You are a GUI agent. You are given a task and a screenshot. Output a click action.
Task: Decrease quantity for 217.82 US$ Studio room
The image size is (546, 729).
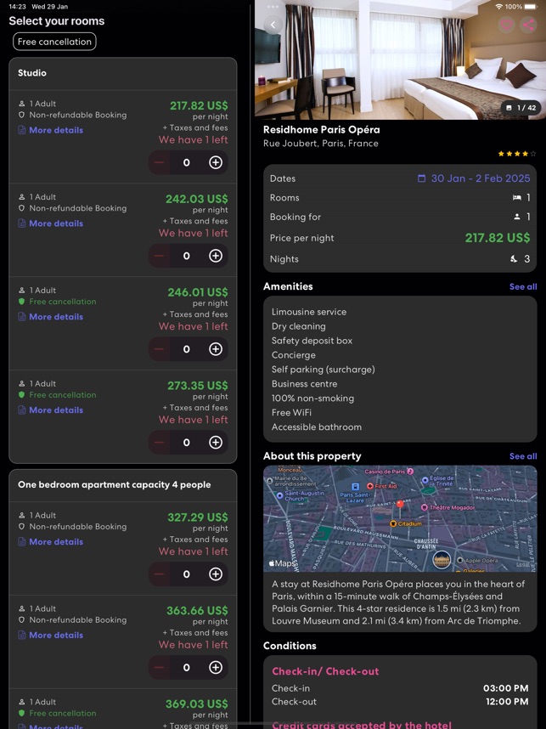[159, 162]
